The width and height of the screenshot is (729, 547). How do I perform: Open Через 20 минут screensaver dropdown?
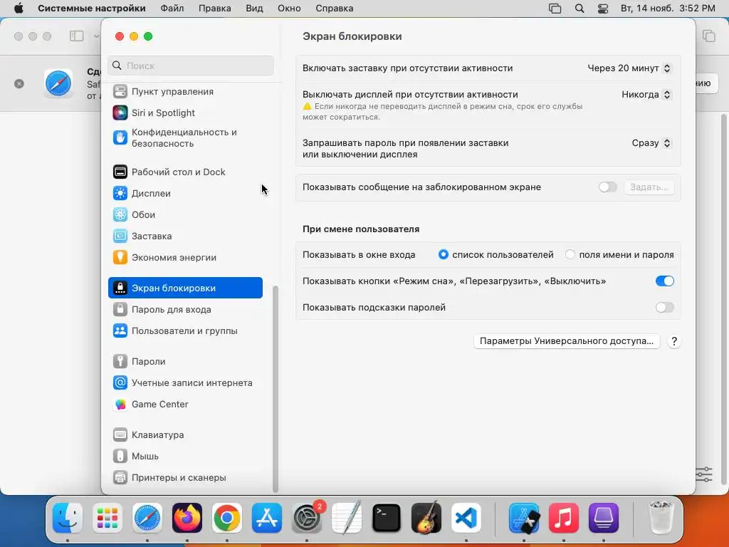point(629,68)
